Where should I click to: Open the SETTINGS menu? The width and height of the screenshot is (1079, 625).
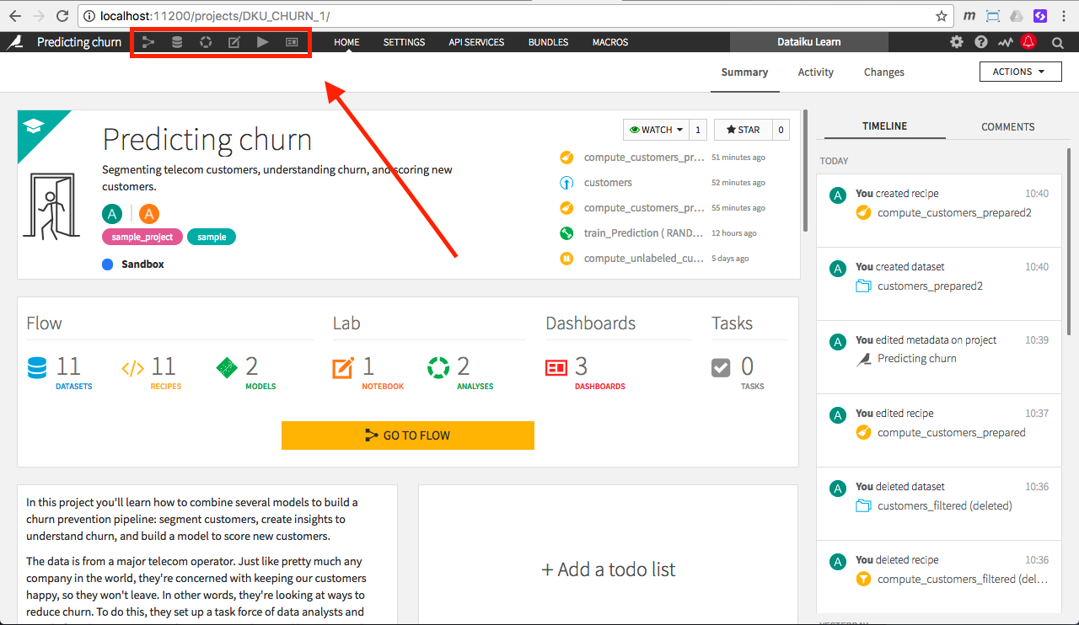[404, 42]
